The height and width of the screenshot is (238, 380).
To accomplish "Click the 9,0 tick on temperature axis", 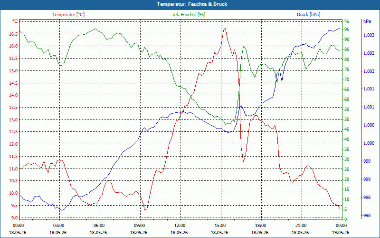I will (14, 218).
